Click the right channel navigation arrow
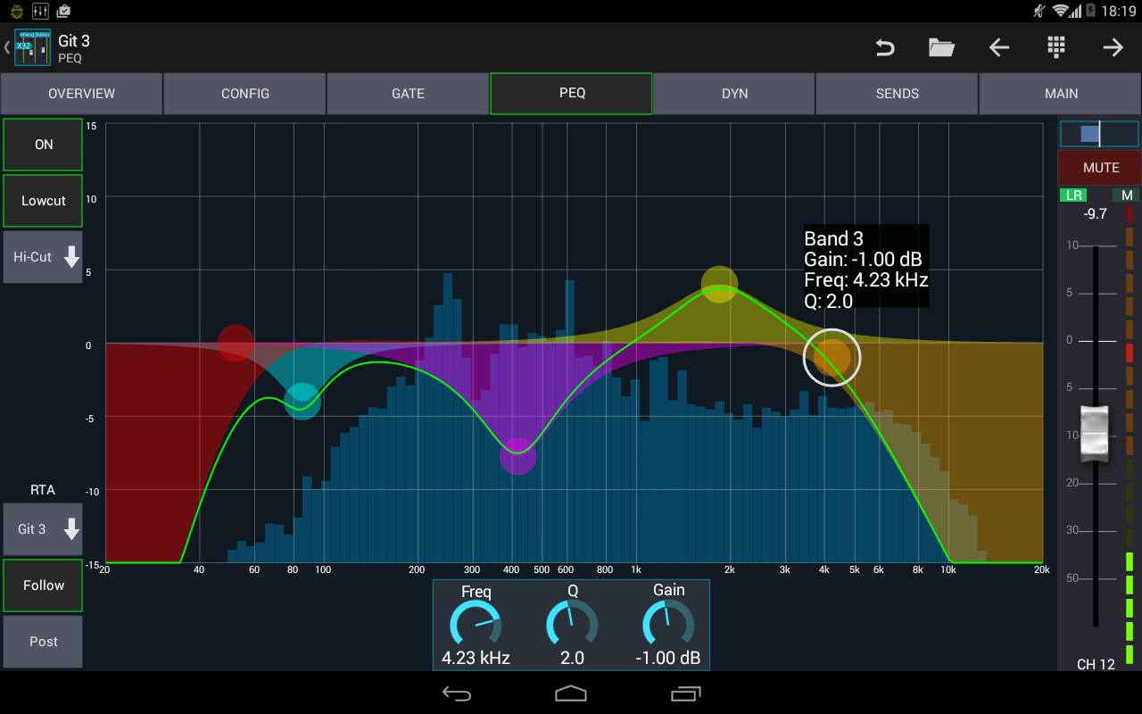 coord(1113,47)
